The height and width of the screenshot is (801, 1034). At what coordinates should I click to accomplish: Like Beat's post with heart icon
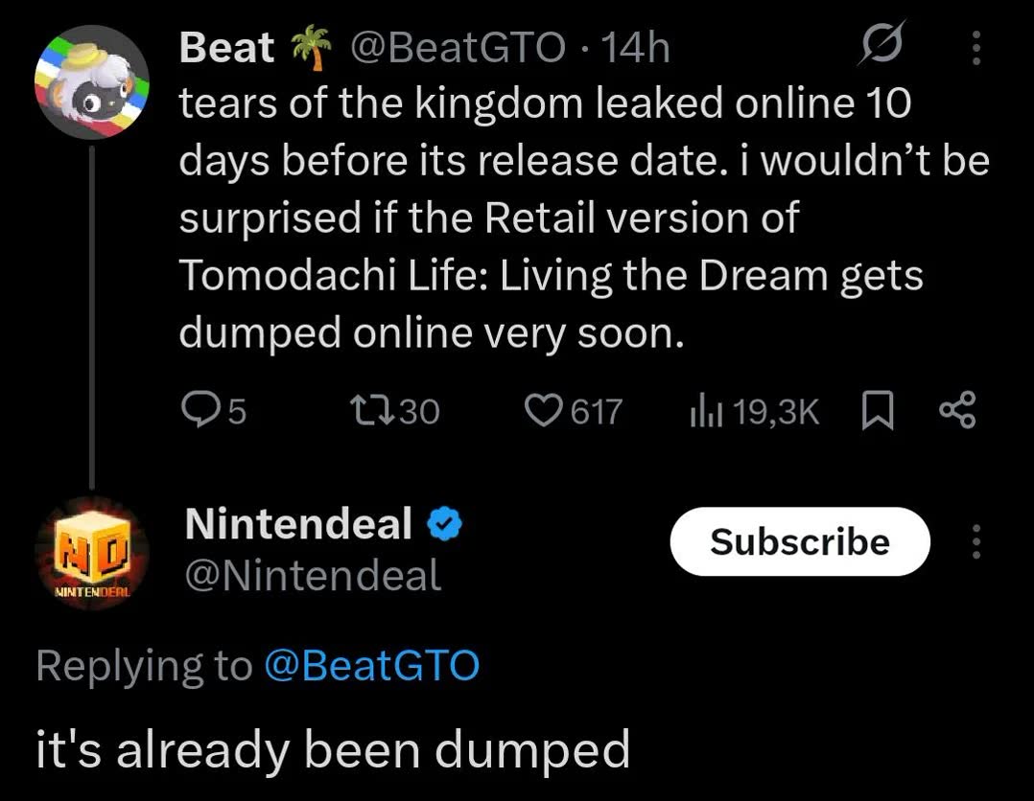tap(573, 410)
